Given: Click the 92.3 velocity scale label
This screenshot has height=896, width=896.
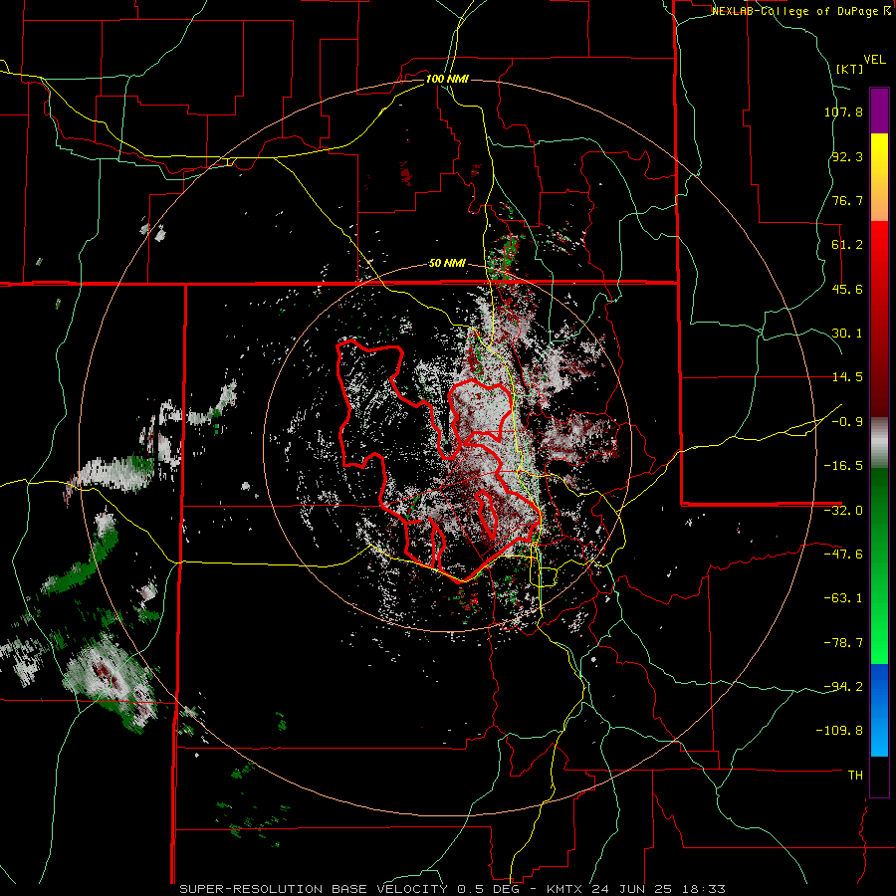Looking at the screenshot, I should coord(847,156).
